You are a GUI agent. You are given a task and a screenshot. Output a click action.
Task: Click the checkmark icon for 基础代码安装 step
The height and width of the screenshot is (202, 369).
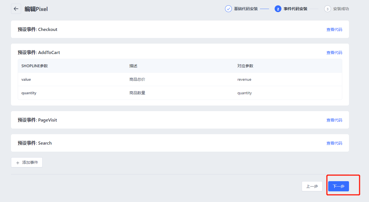[228, 9]
